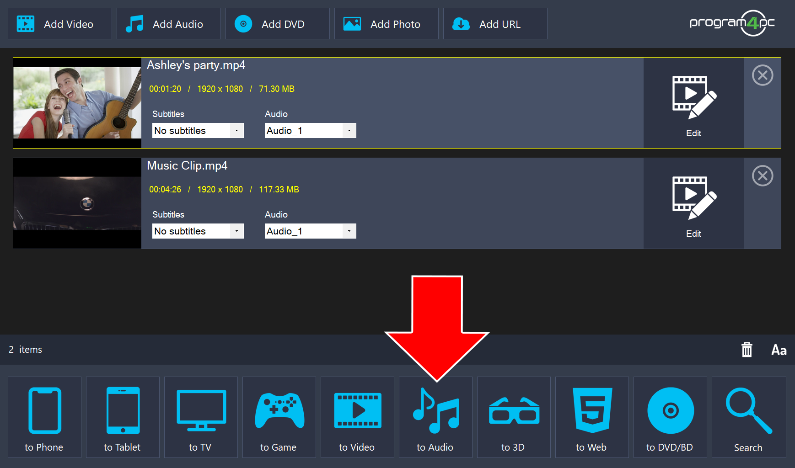This screenshot has width=795, height=468.
Task: Open Subtitles dropdown for Ashley's party.mp4
Action: click(x=198, y=131)
